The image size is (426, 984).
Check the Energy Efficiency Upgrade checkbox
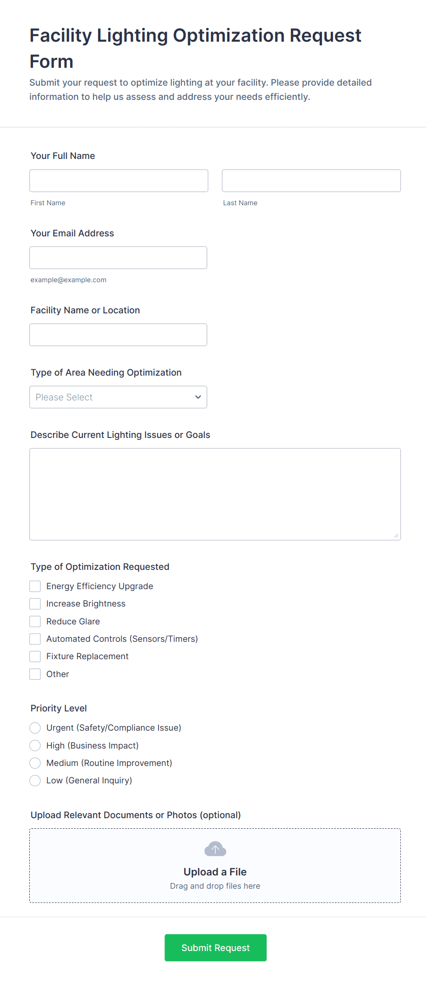coord(35,586)
